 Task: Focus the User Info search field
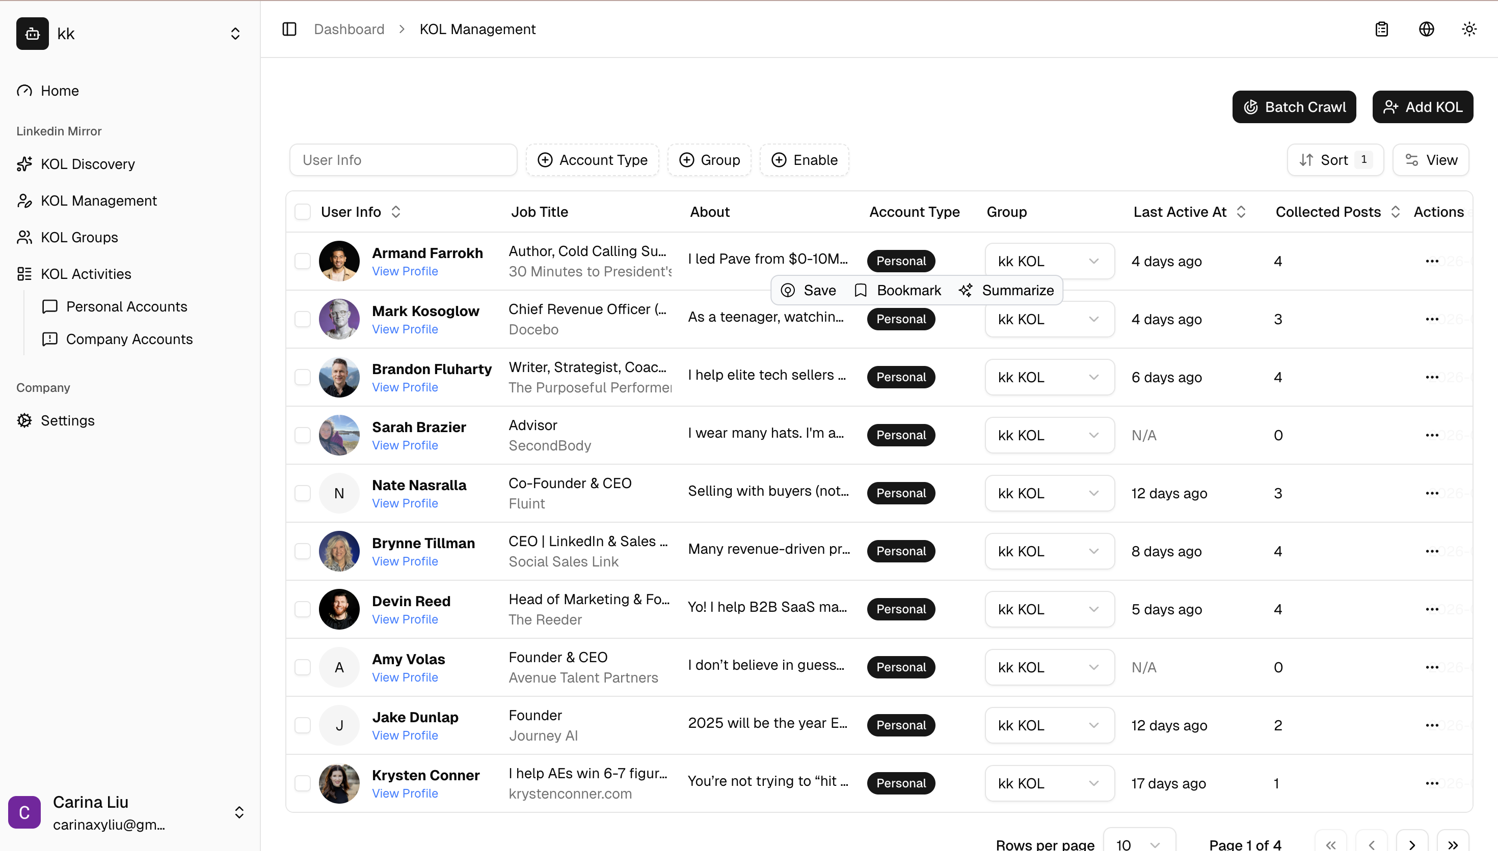click(403, 160)
